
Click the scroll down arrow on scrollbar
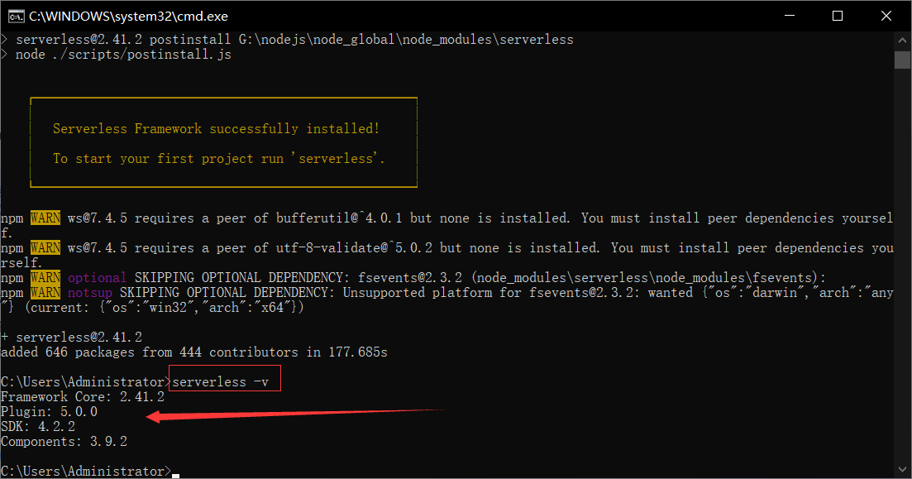point(902,469)
